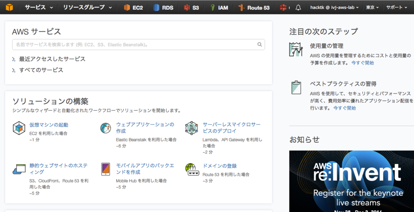414x212 pixels.
Task: Click the 'EC2 を利用した場合' text
Action: (x=49, y=133)
